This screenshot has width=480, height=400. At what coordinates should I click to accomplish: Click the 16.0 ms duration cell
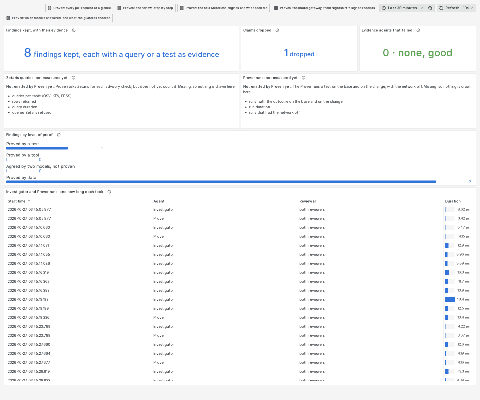click(x=458, y=272)
